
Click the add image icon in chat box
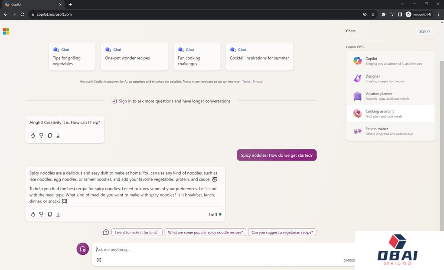point(99,260)
